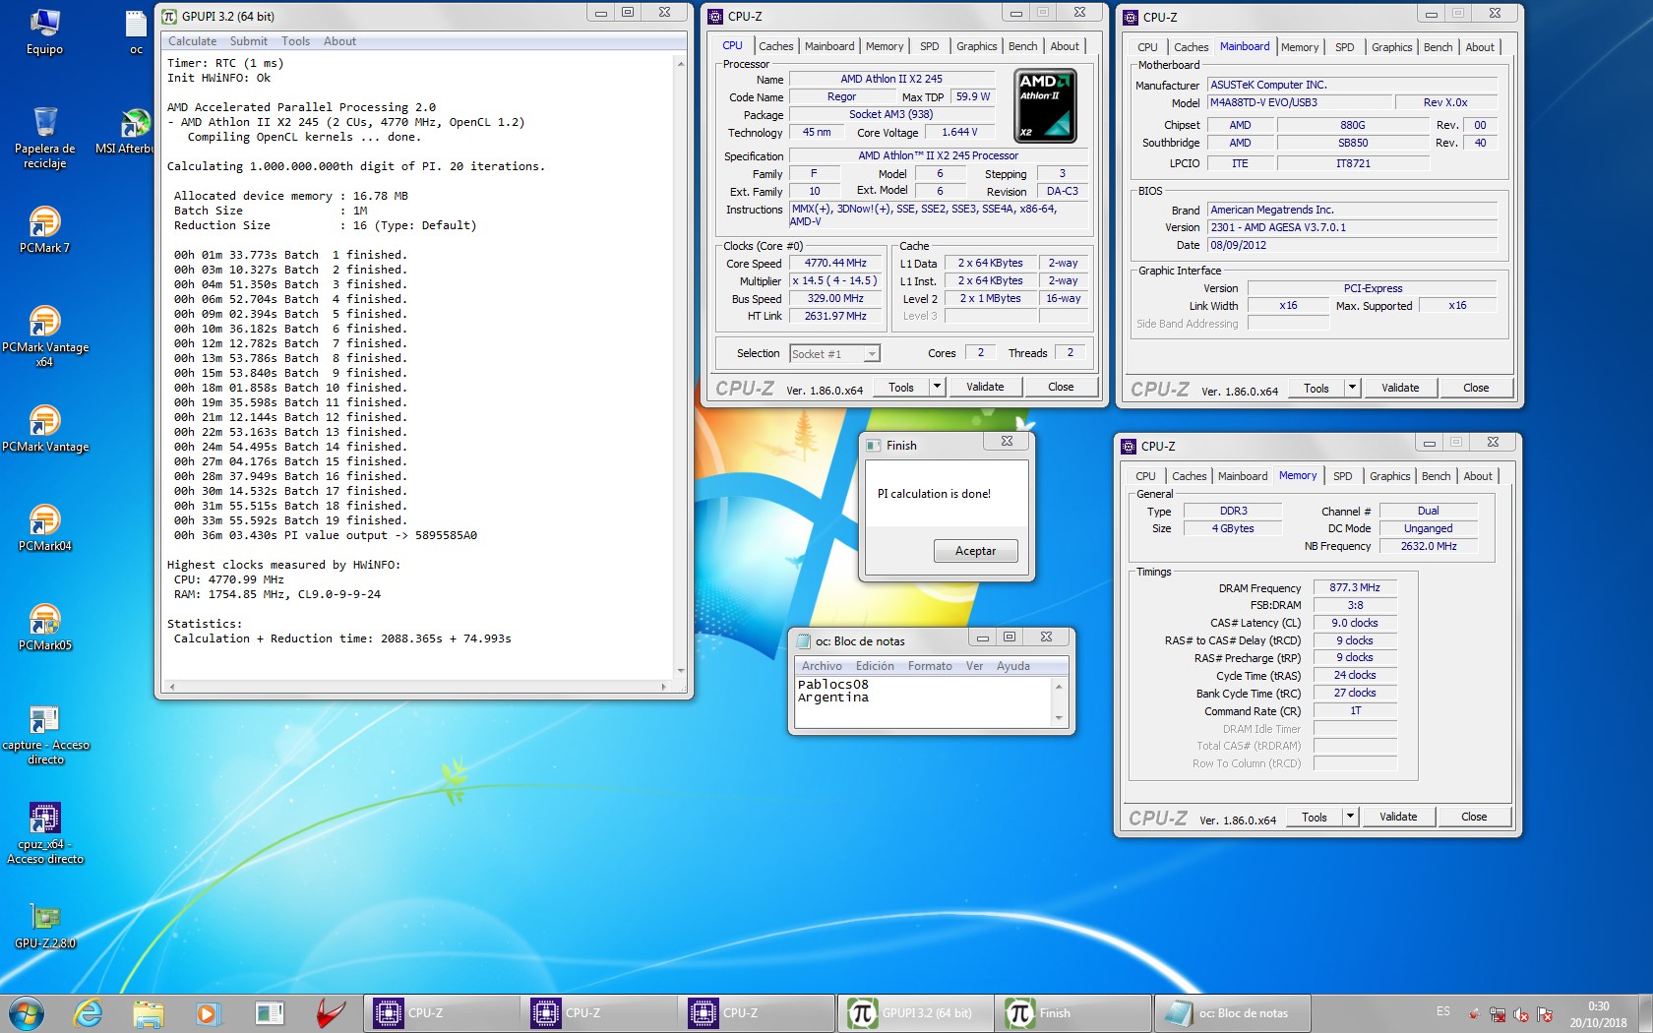The image size is (1653, 1033).
Task: Open Papelera de reciclaje icon
Action: [x=44, y=138]
